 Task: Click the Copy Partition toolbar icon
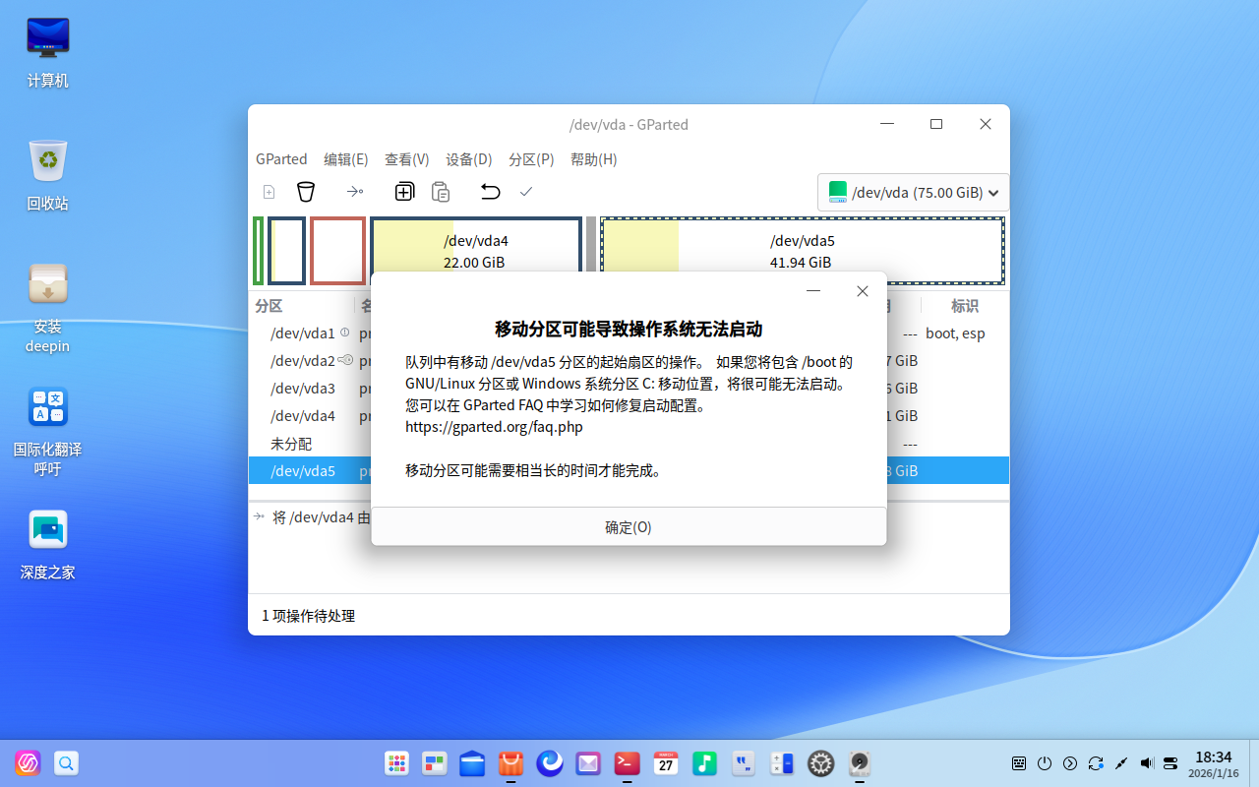(x=404, y=192)
